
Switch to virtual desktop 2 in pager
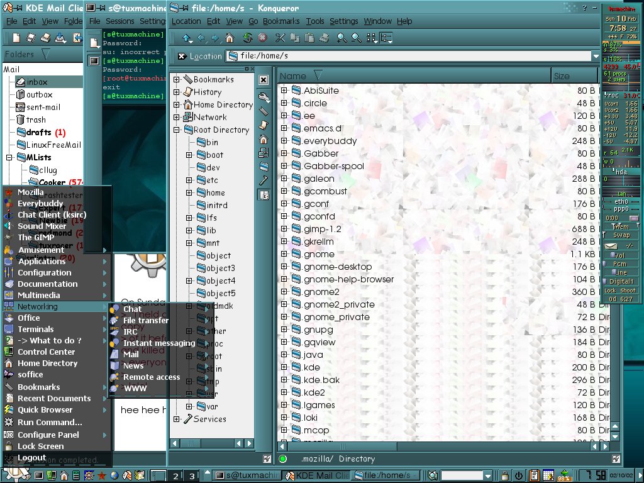(x=175, y=476)
